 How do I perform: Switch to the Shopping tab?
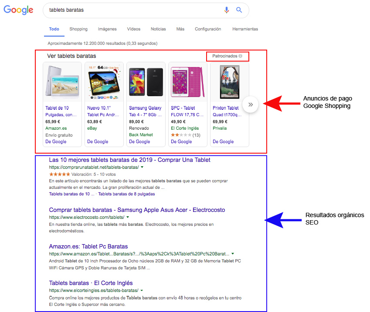coord(78,29)
